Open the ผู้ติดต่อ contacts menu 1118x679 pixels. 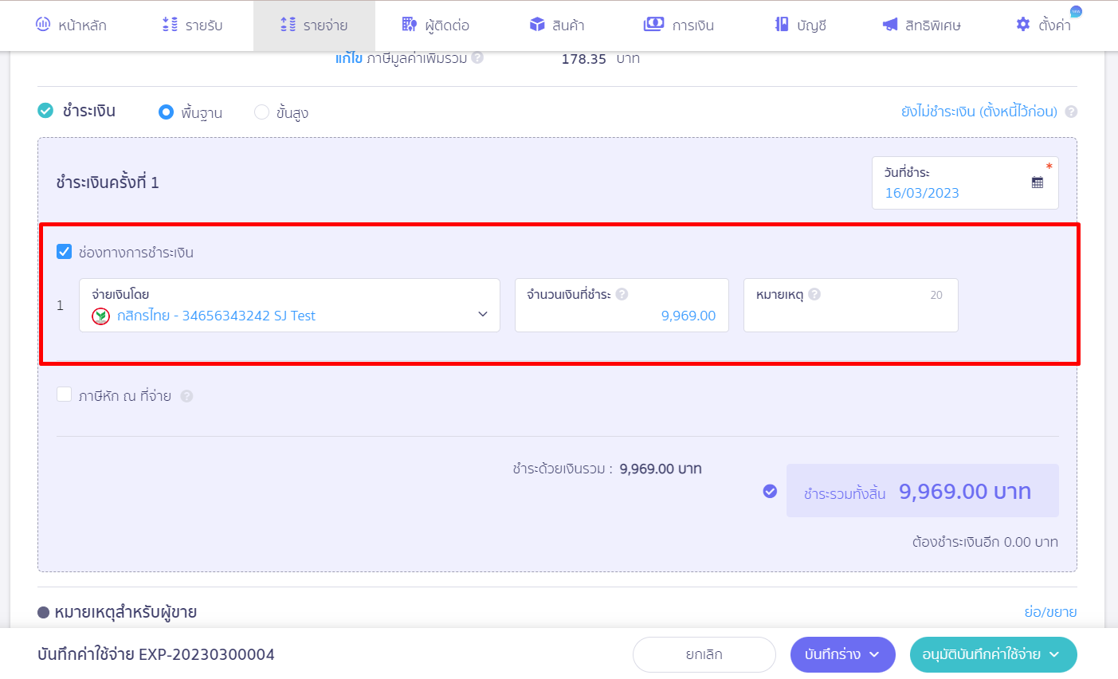pos(435,26)
